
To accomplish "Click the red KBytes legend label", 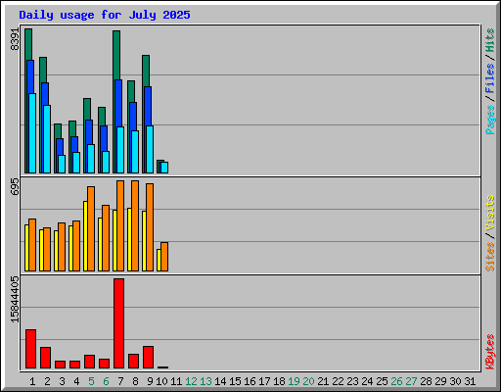I will [x=489, y=352].
